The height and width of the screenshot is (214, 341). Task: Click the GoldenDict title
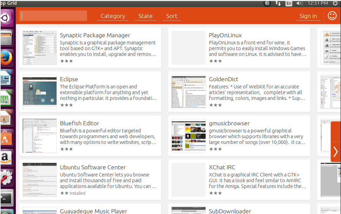[x=223, y=79]
